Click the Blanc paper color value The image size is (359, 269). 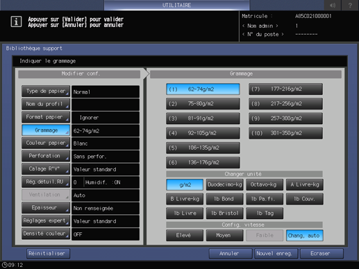click(106, 144)
